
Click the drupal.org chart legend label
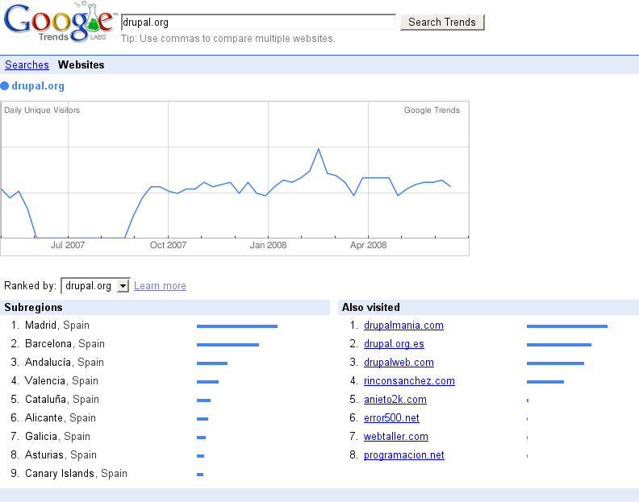[38, 86]
